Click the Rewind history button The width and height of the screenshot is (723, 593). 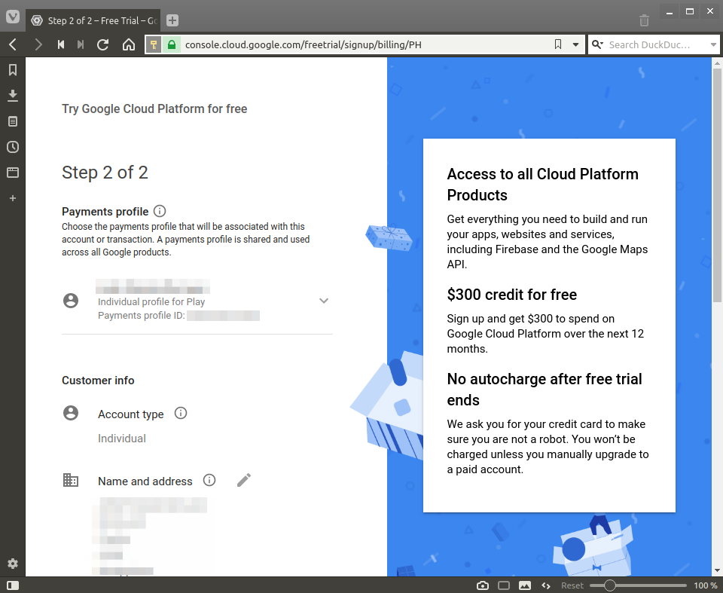[61, 44]
